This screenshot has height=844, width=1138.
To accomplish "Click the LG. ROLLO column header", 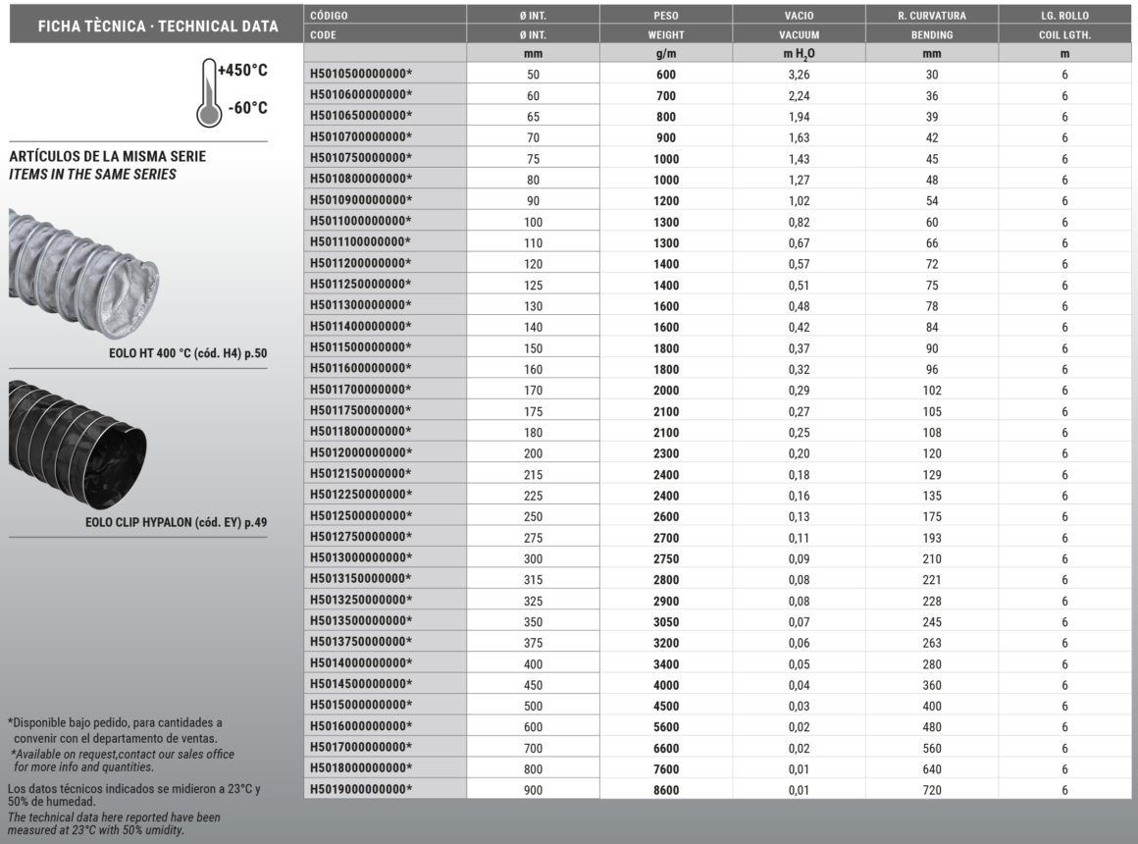I will click(x=1064, y=16).
